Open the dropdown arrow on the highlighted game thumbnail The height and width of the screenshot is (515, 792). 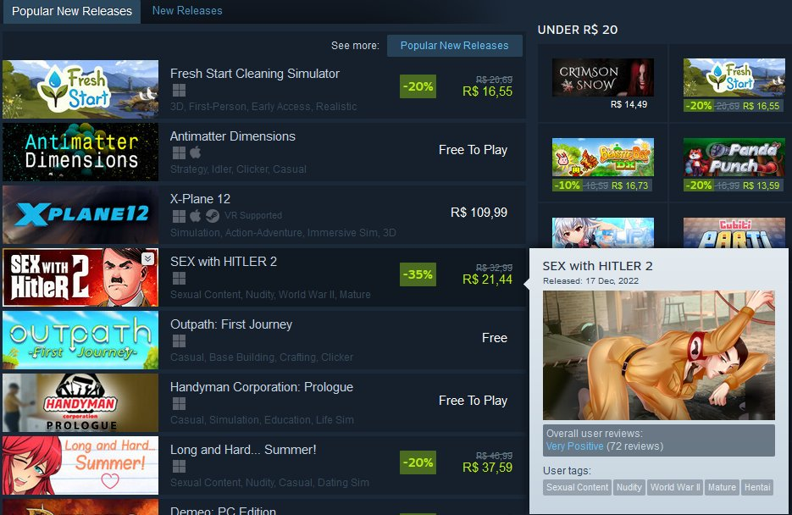(x=147, y=259)
